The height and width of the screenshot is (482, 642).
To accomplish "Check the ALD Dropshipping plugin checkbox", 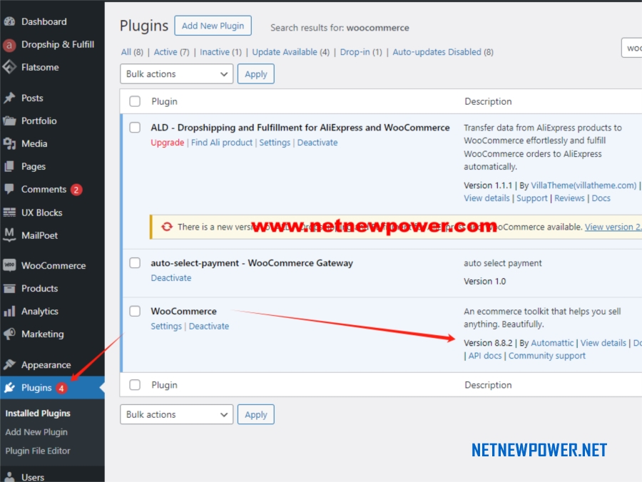I will click(135, 127).
